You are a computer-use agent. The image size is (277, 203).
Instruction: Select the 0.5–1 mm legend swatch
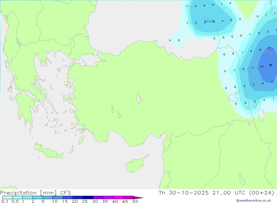point(17,197)
